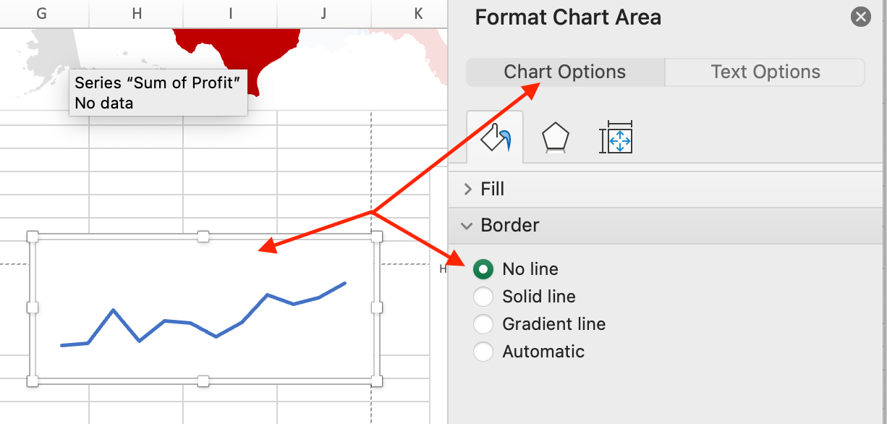
Task: Open the Size & Properties icon tab
Action: pyautogui.click(x=616, y=137)
